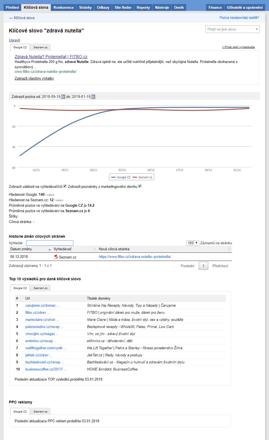Click the 'Historie změn cílových stránek' heading
The width and height of the screenshot is (269, 440).
point(37,236)
